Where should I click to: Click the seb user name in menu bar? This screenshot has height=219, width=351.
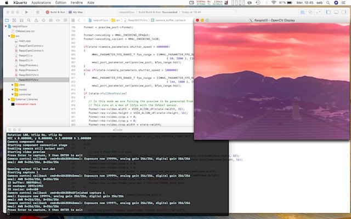point(320,3)
